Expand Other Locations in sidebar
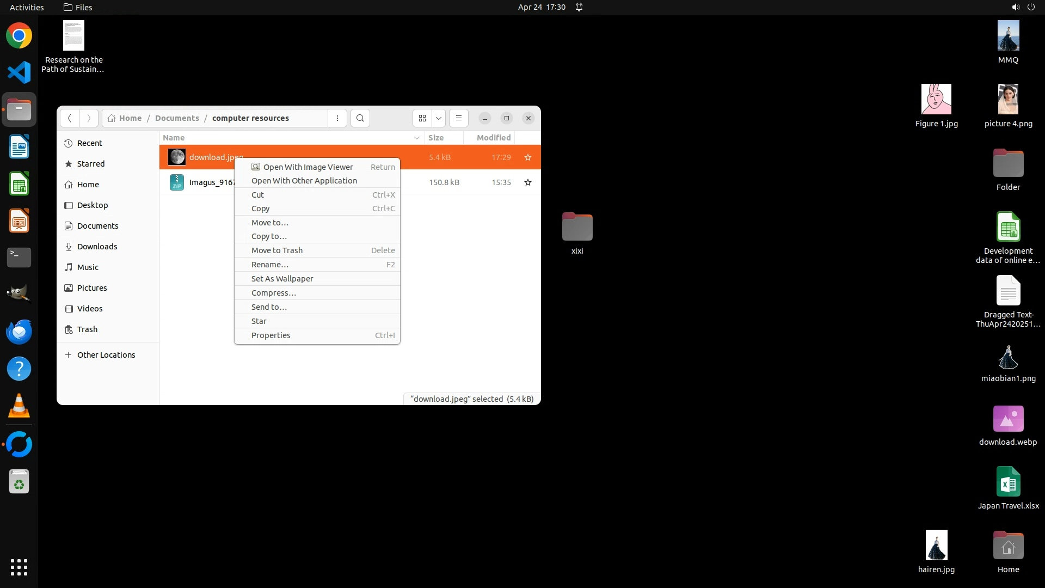The image size is (1045, 588). [x=106, y=355]
